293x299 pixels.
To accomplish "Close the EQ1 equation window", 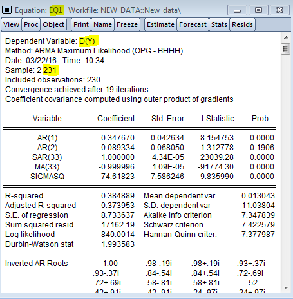I will click(279, 10).
